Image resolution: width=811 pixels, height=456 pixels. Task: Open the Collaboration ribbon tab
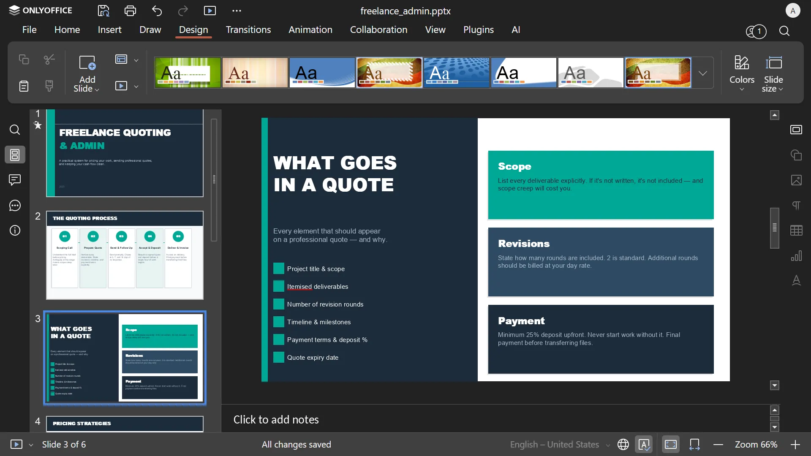(378, 30)
